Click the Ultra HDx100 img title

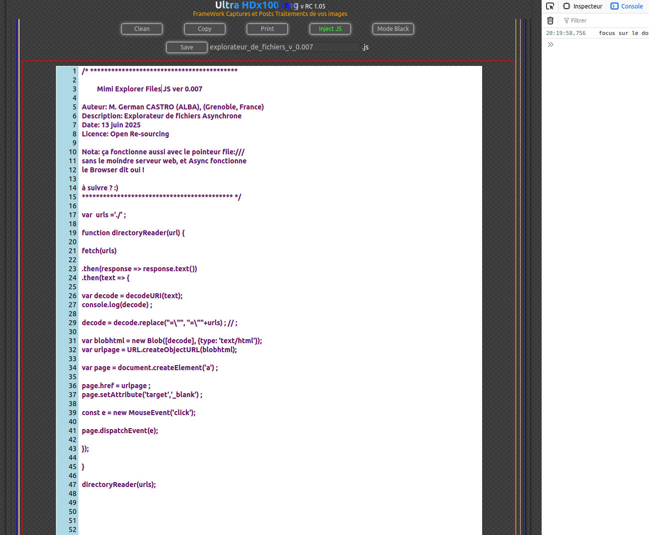pyautogui.click(x=257, y=5)
